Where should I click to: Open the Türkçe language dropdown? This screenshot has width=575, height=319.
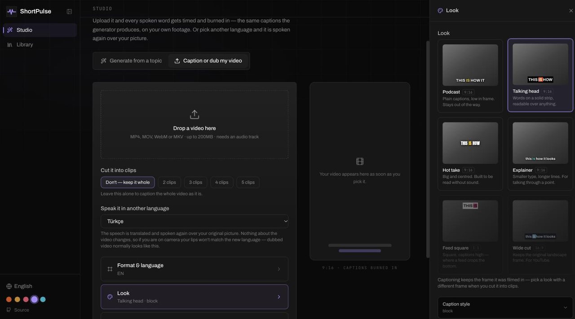click(195, 221)
